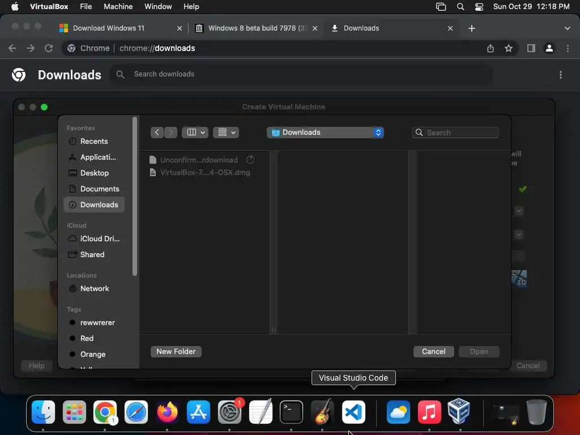This screenshot has height=435, width=580.
Task: Click the Search field in file dialog
Action: coord(455,133)
